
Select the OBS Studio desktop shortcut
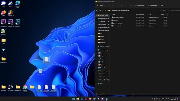click(x=11, y=88)
